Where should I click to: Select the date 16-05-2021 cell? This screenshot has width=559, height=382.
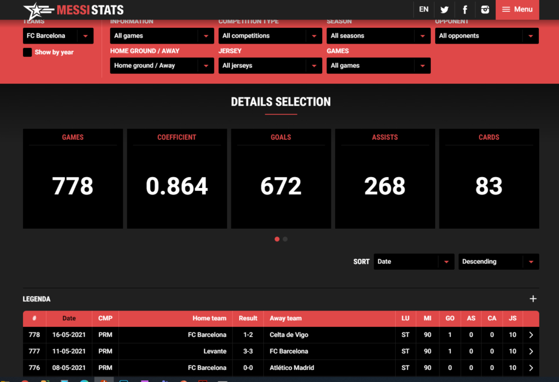pyautogui.click(x=69, y=335)
